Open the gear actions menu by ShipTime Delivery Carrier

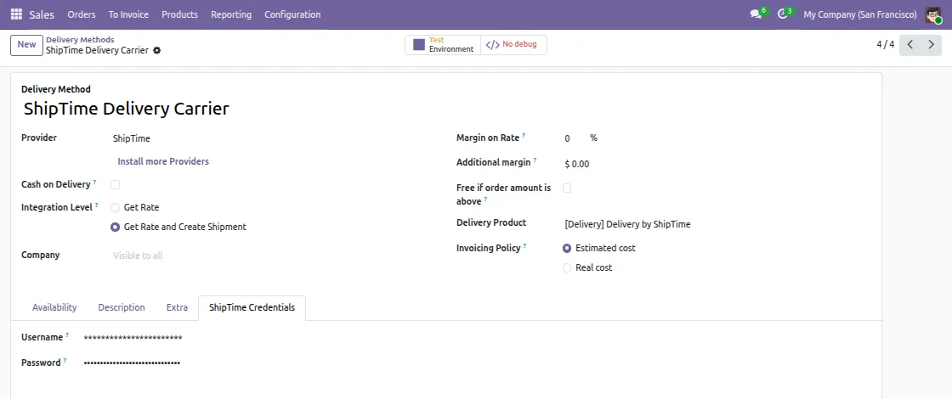click(x=156, y=50)
